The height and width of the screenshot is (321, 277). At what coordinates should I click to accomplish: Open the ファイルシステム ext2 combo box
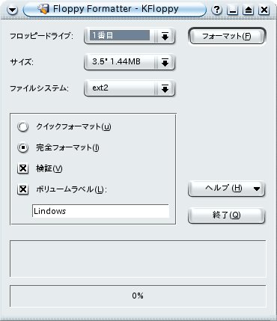[130, 88]
